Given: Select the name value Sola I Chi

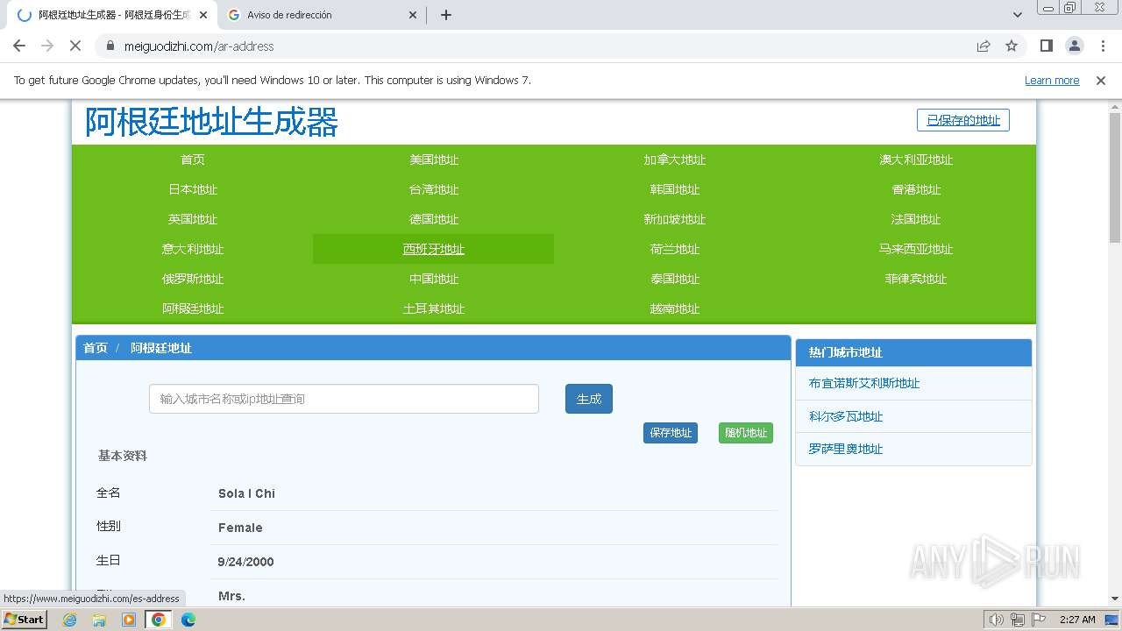Looking at the screenshot, I should (x=246, y=493).
